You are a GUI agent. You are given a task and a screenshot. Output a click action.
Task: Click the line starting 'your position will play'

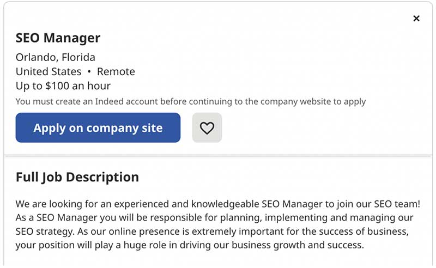(190, 245)
